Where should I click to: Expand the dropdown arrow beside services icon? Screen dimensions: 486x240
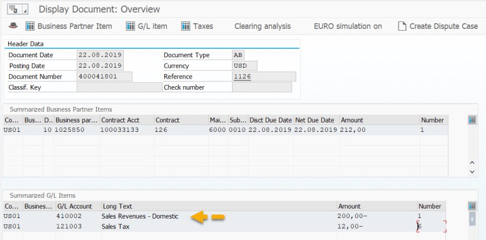24,9
